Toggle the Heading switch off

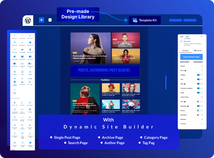pos(199,75)
